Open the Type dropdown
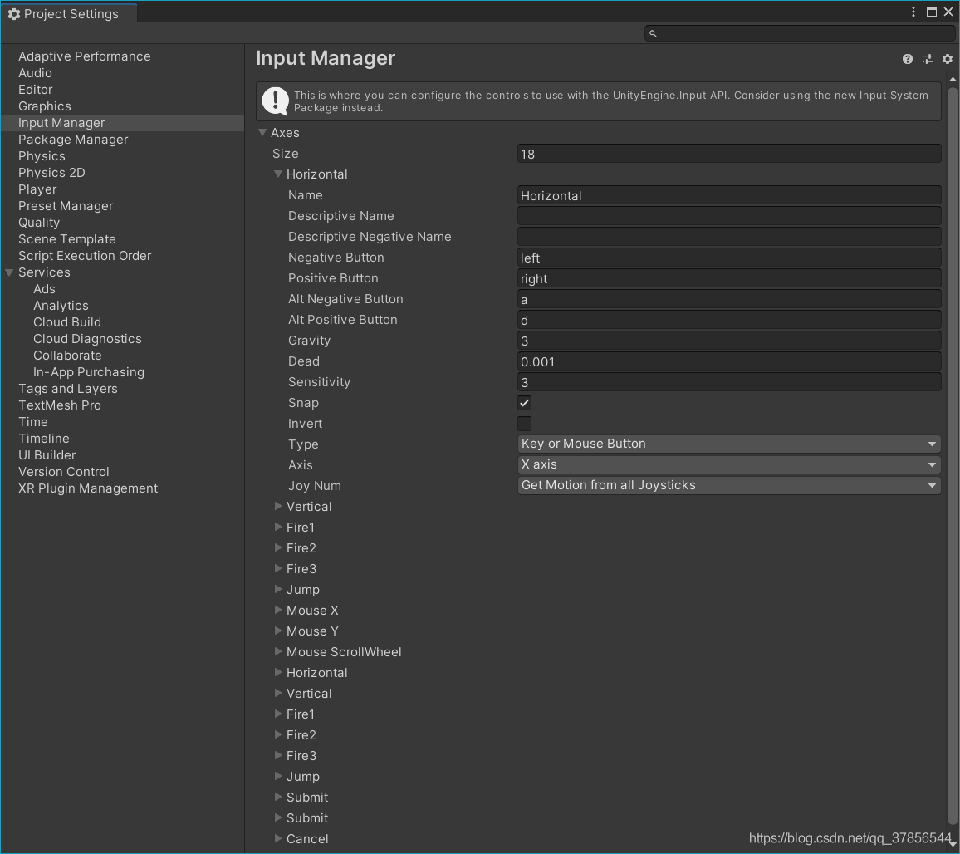The height and width of the screenshot is (854, 960). point(728,444)
